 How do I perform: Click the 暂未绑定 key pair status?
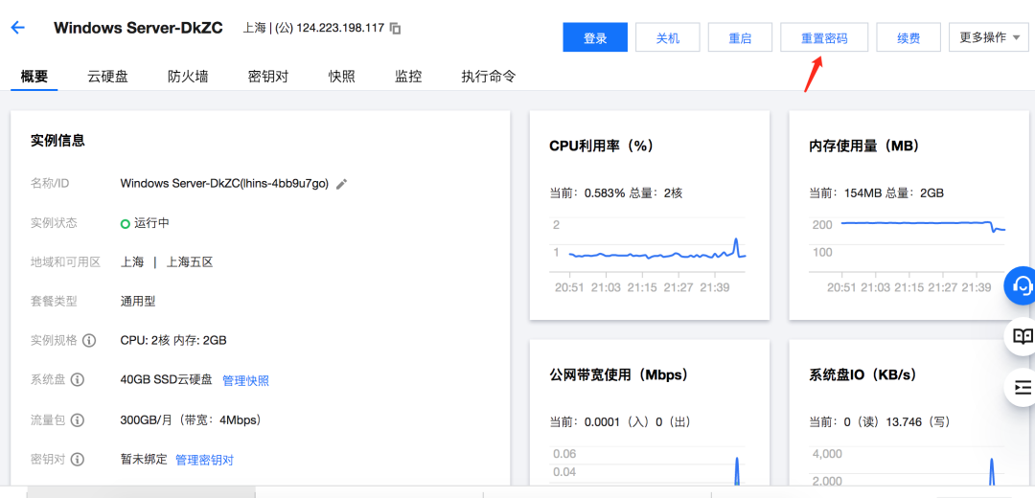[144, 460]
